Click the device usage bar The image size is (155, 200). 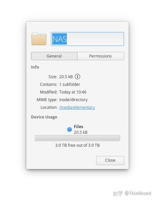pos(77,138)
